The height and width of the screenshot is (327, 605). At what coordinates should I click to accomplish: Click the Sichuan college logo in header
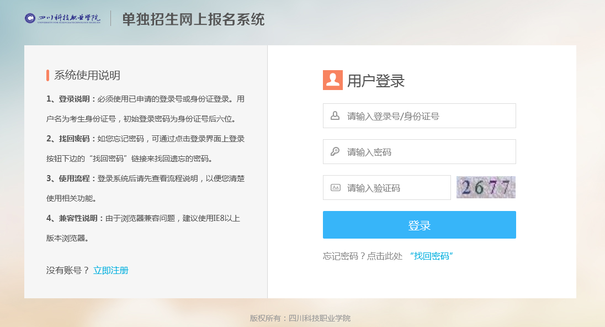[62, 18]
